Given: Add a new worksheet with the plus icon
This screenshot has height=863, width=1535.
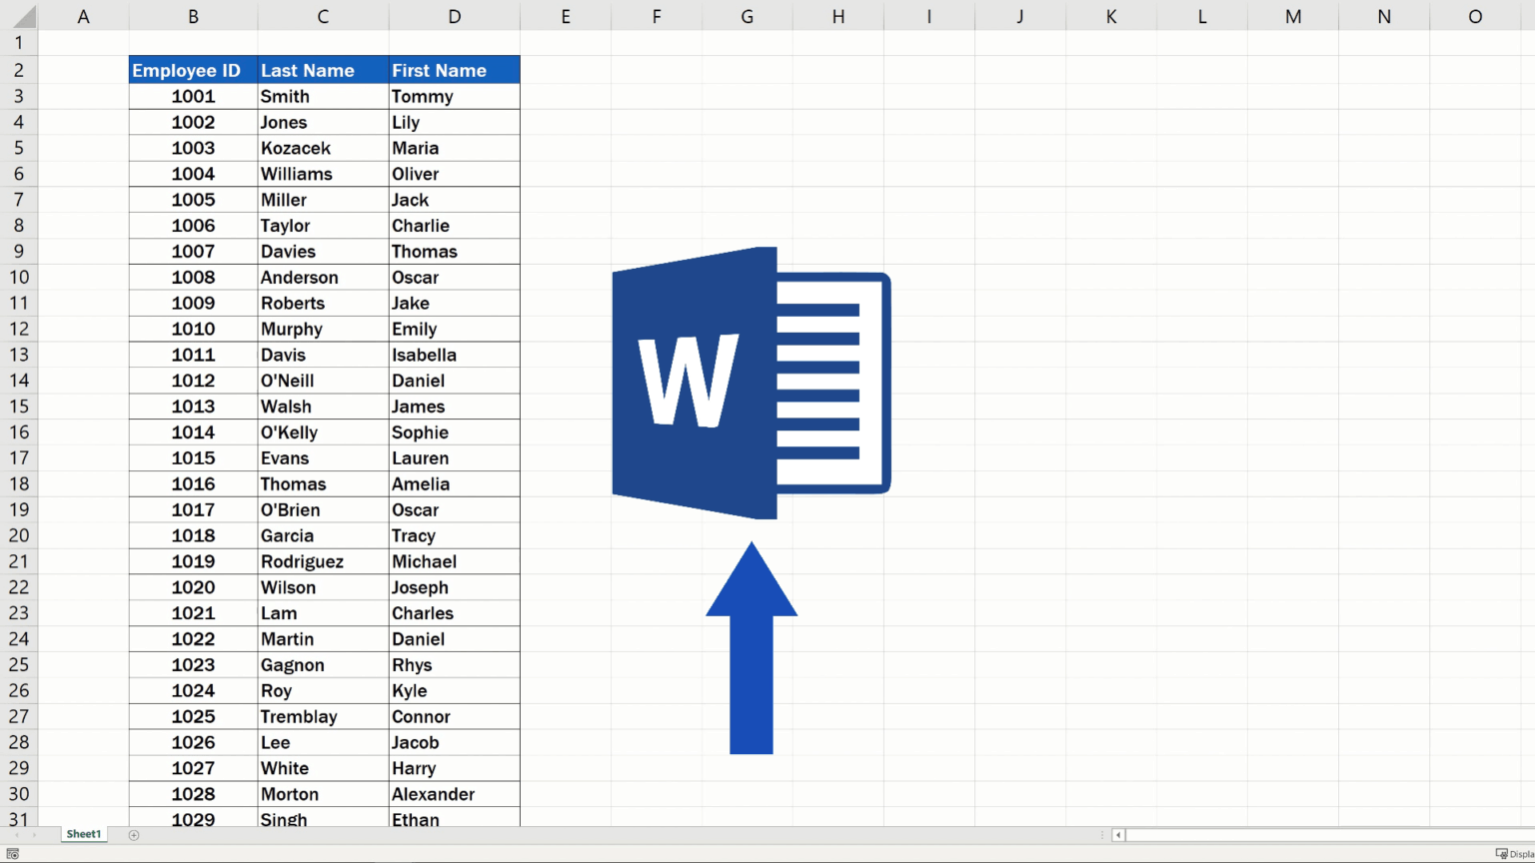Looking at the screenshot, I should tap(133, 834).
